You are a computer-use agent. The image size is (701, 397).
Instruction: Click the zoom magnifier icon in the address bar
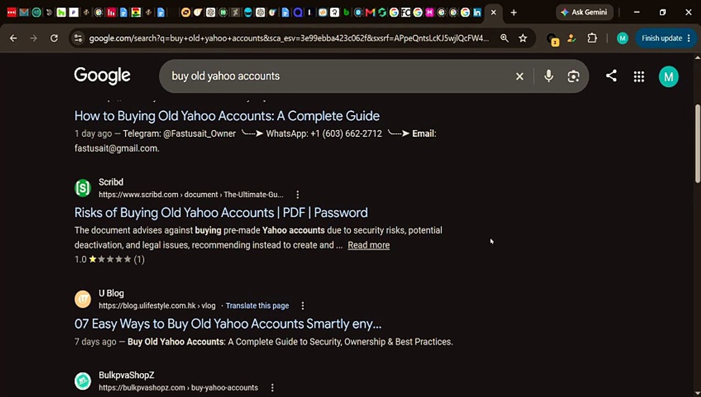(x=504, y=38)
